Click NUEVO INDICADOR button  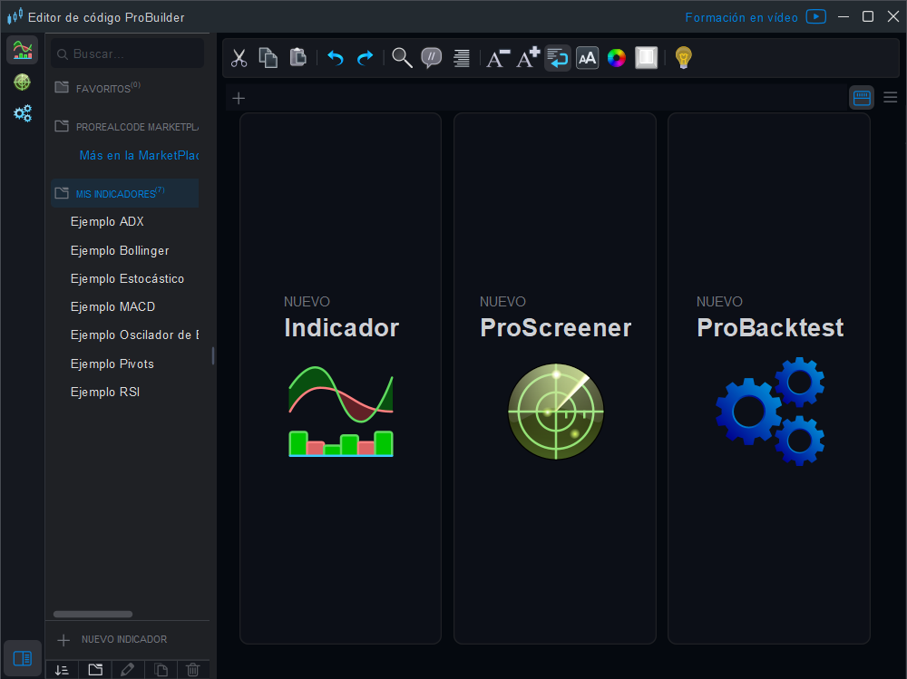point(112,639)
